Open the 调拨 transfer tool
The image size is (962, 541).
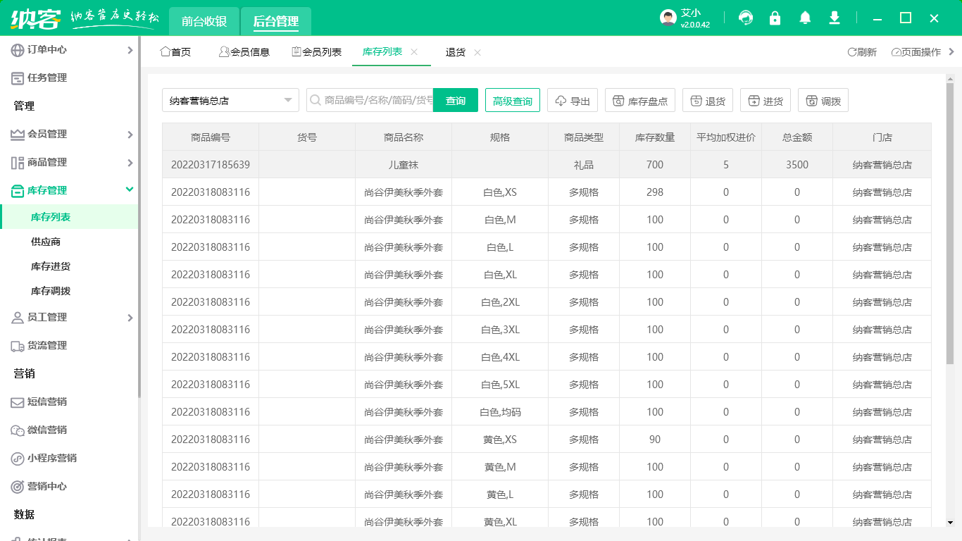tap(823, 99)
